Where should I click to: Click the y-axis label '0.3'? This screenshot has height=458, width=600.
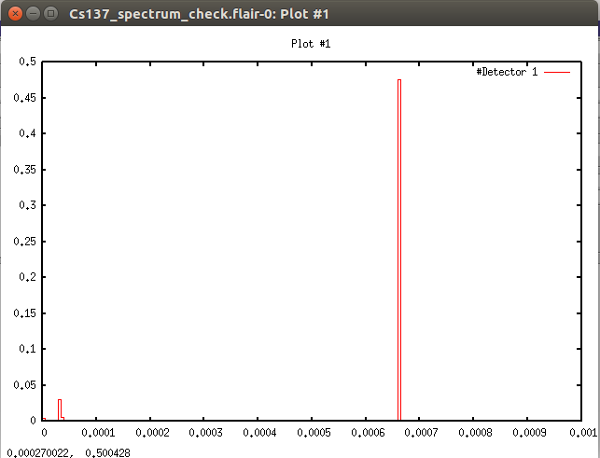coord(28,205)
